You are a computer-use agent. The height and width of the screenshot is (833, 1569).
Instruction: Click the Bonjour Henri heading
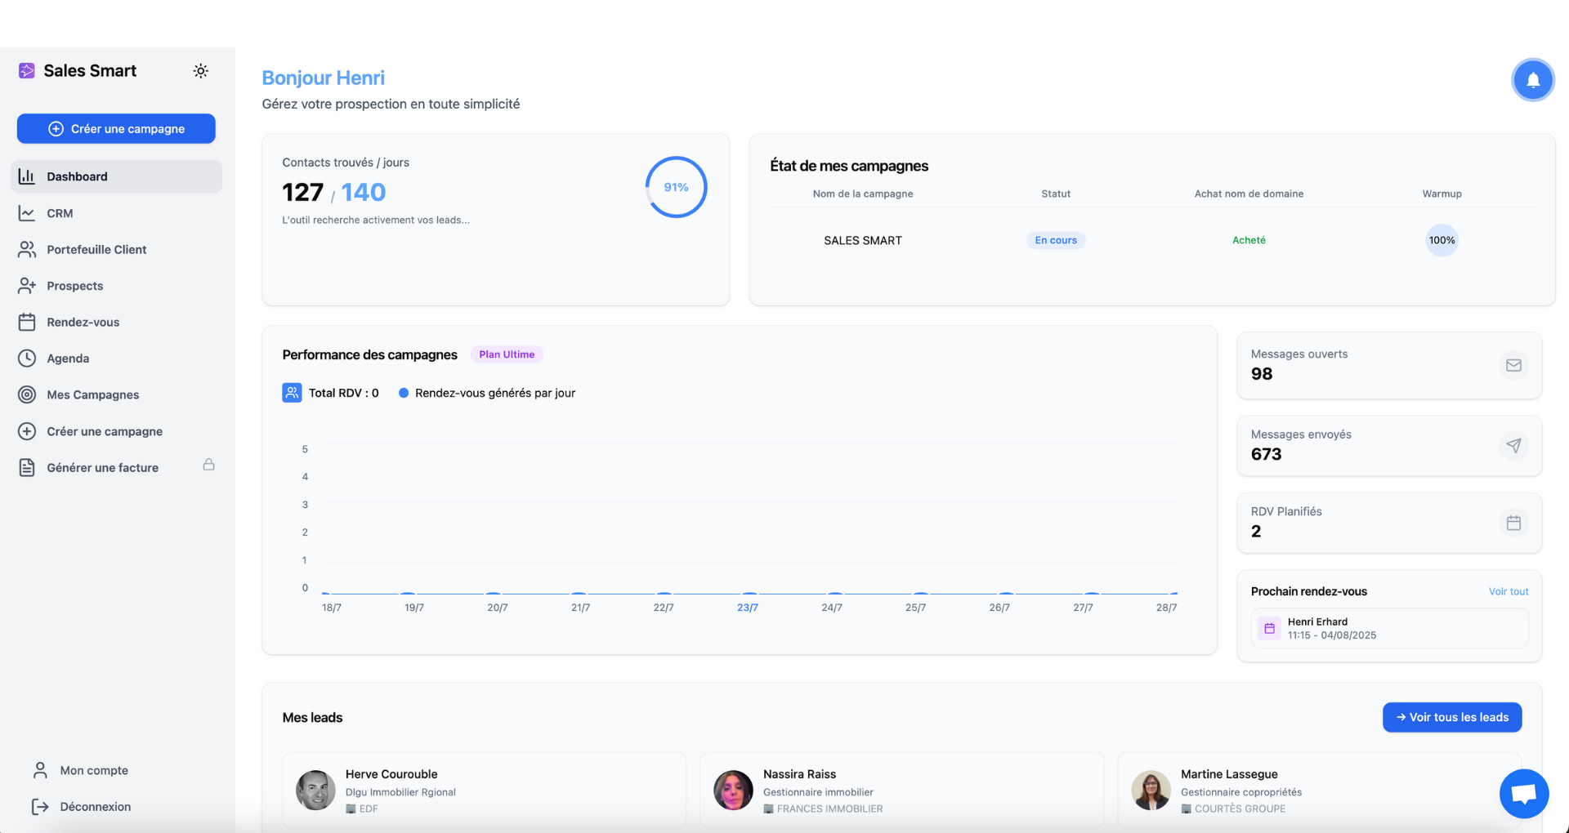click(x=323, y=78)
